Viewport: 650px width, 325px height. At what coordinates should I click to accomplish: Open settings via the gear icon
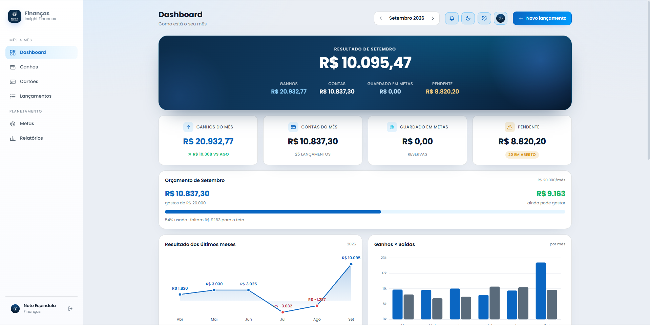tap(484, 18)
